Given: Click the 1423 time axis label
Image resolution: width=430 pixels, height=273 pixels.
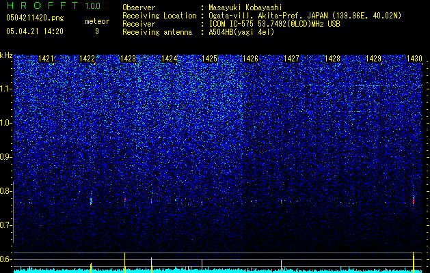Looking at the screenshot, I should 128,59.
